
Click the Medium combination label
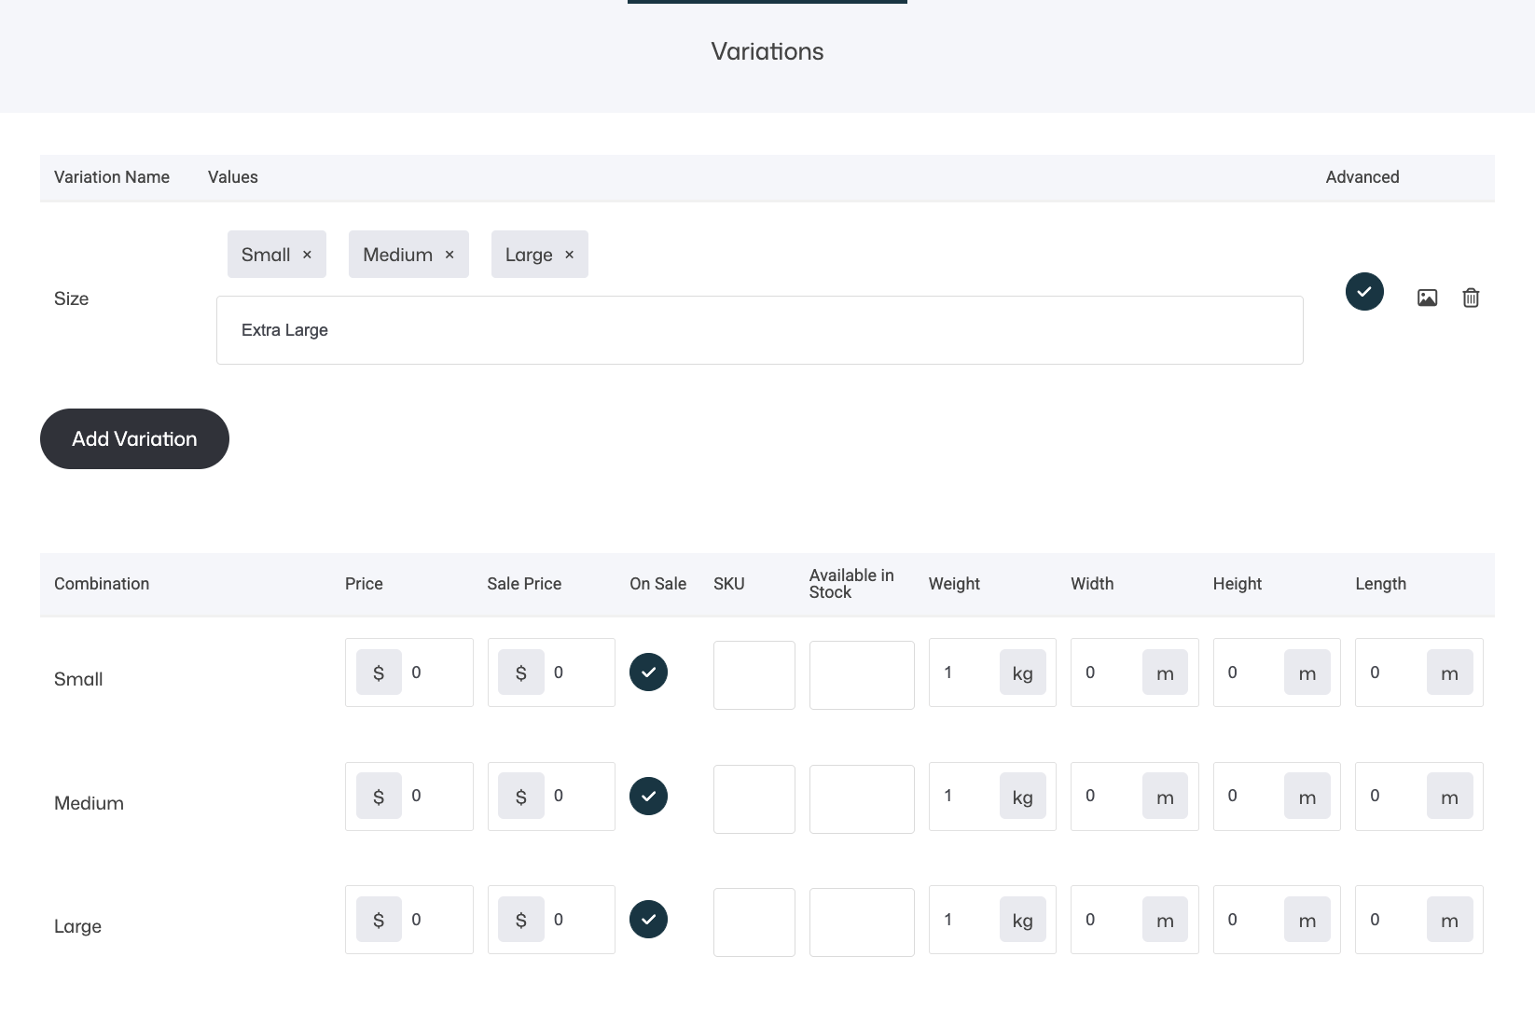click(89, 803)
